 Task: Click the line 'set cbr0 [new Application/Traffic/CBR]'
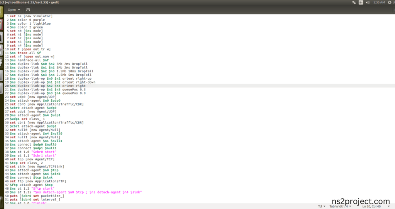point(47,104)
